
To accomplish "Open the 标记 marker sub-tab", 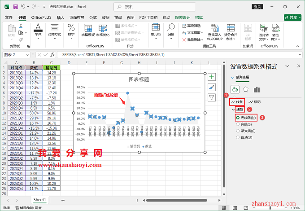I will 255,102.
